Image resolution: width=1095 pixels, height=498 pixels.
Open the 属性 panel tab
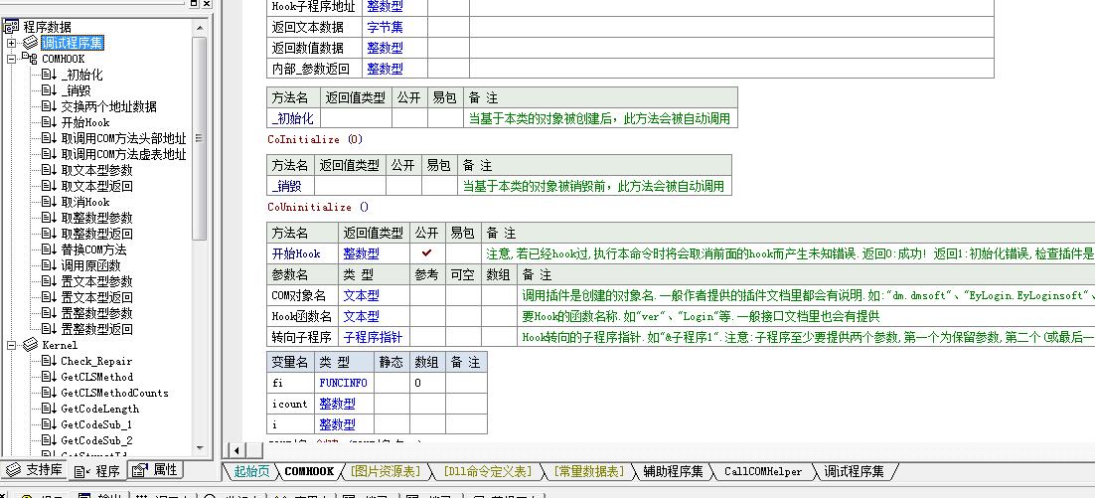tap(154, 470)
